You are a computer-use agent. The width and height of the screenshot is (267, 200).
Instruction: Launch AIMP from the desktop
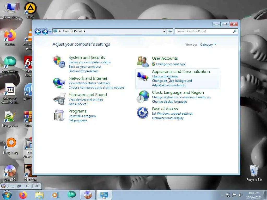[30, 10]
